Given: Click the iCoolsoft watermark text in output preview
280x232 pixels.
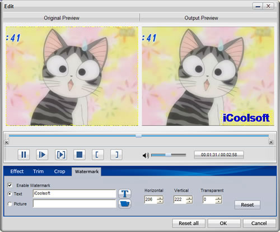Looking at the screenshot, I should pos(246,118).
